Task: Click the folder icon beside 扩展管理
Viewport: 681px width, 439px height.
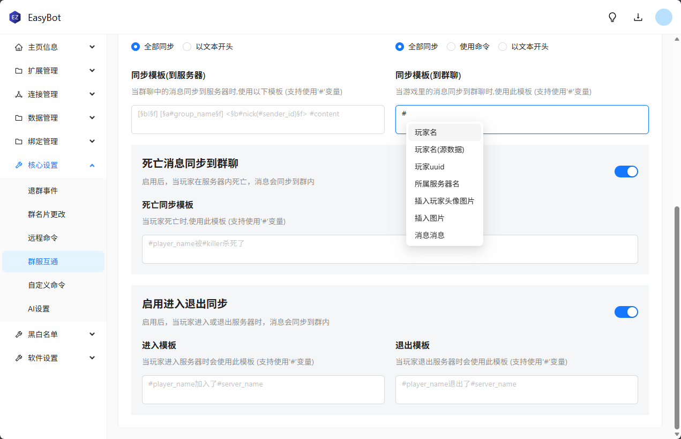Action: coord(19,71)
